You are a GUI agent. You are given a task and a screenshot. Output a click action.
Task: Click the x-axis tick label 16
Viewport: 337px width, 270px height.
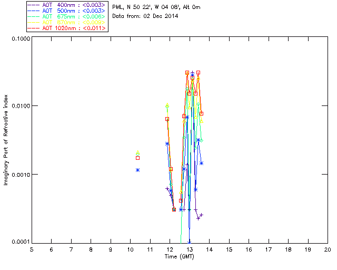coord(249,249)
